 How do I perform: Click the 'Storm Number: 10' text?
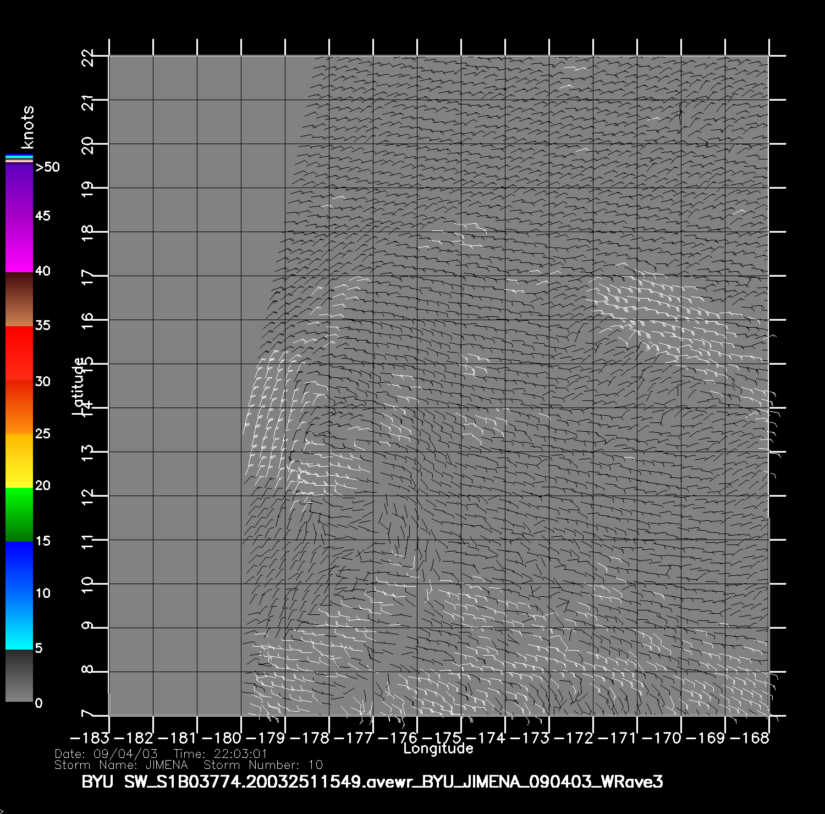263,765
